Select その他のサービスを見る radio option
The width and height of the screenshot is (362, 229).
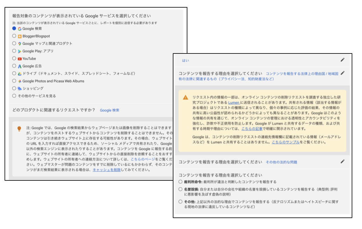(x=14, y=96)
